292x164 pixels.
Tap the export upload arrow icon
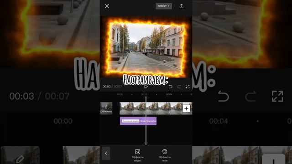pos(182,6)
